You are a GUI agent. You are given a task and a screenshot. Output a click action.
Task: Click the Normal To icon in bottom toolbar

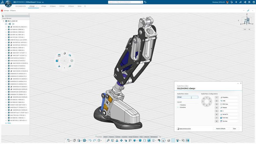click(x=117, y=140)
